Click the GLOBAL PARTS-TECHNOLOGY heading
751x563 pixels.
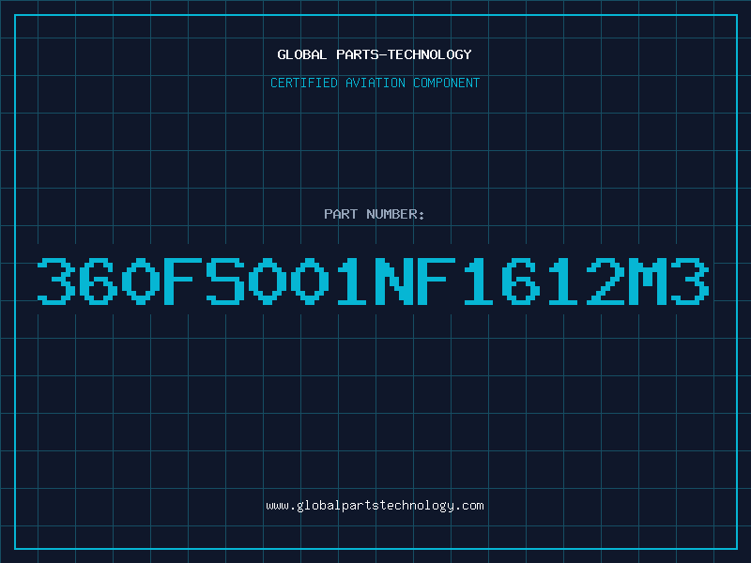(x=375, y=54)
